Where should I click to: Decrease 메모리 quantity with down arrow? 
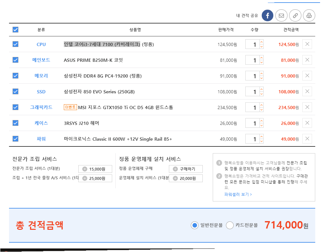pyautogui.click(x=261, y=78)
